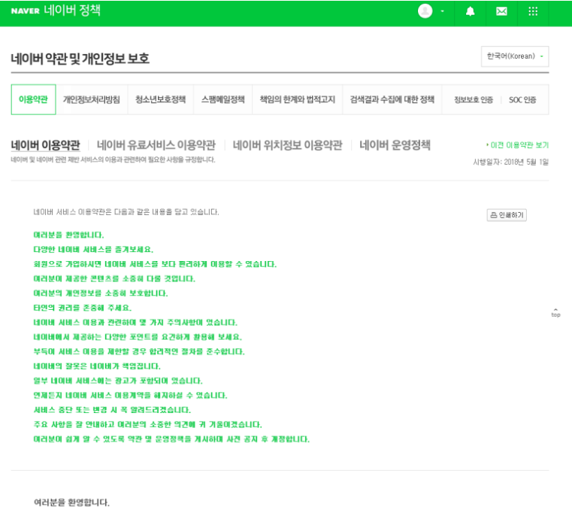Viewport: 572px width, 510px height.
Task: Click the NAVER logo in the header
Action: tap(25, 11)
